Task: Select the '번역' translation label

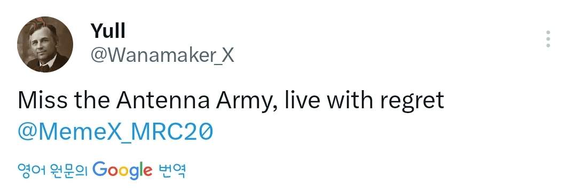Action: [171, 170]
